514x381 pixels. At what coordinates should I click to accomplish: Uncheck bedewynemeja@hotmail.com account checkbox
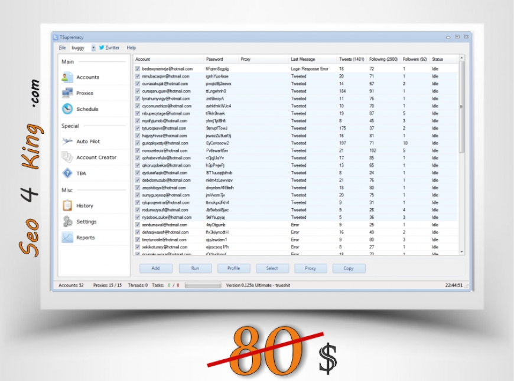[x=138, y=69]
